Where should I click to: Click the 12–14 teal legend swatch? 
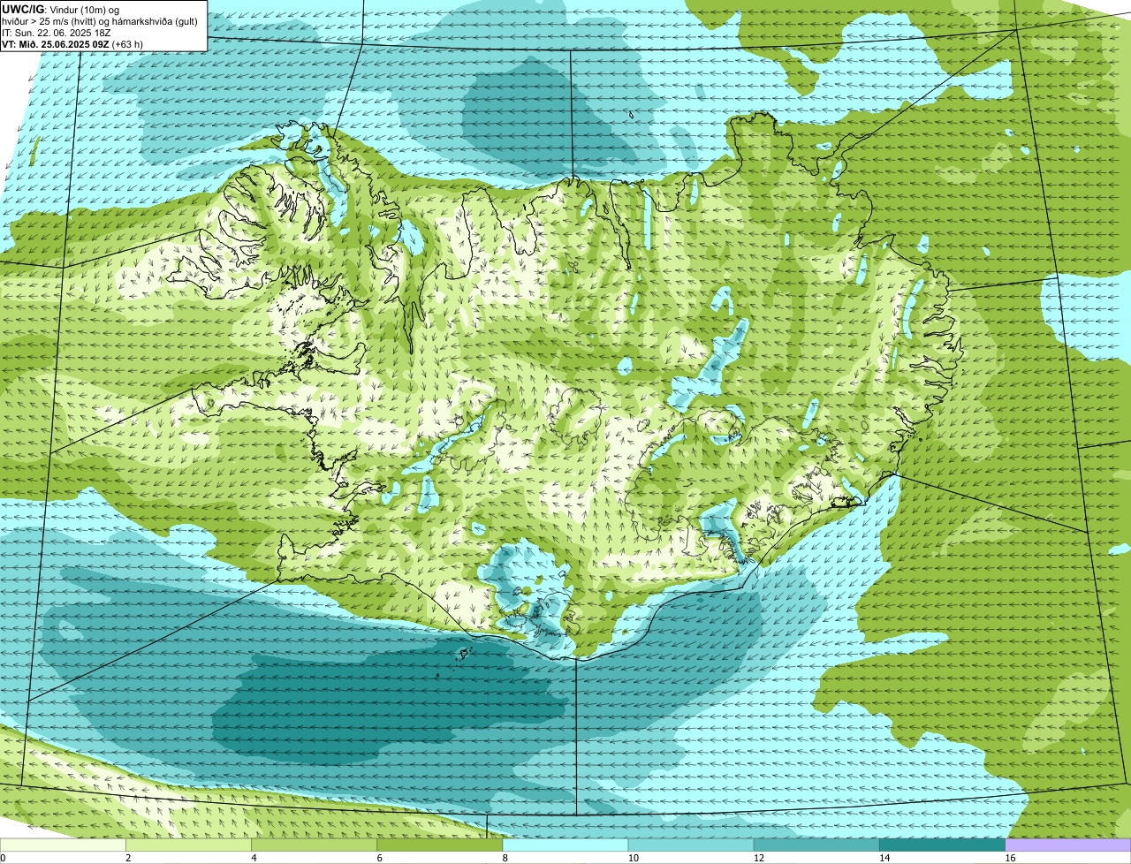[x=817, y=845]
